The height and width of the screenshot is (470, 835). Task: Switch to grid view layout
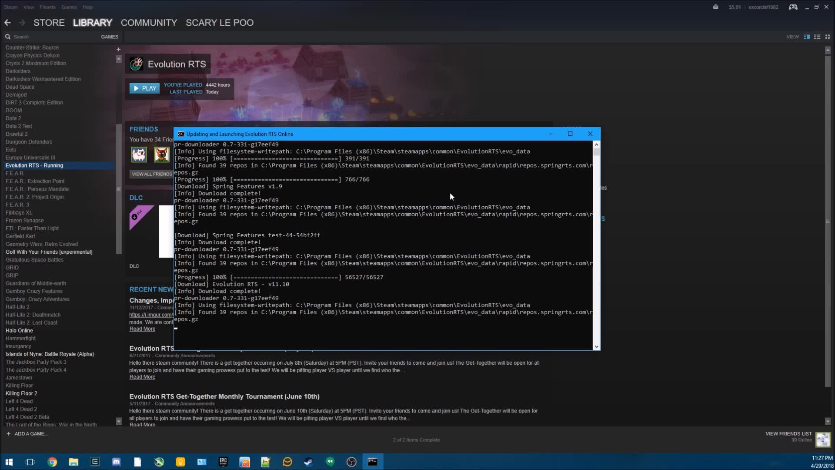[828, 37]
